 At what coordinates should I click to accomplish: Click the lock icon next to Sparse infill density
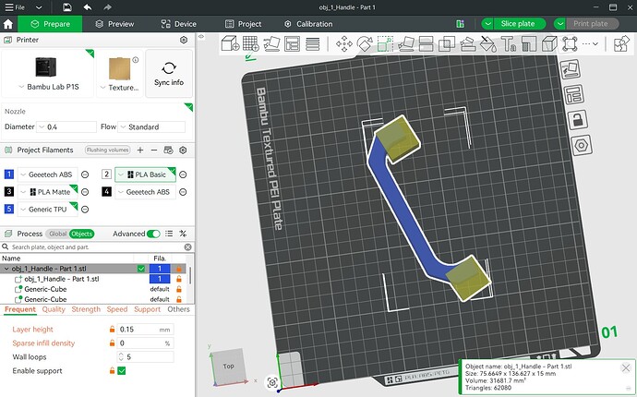(x=112, y=343)
